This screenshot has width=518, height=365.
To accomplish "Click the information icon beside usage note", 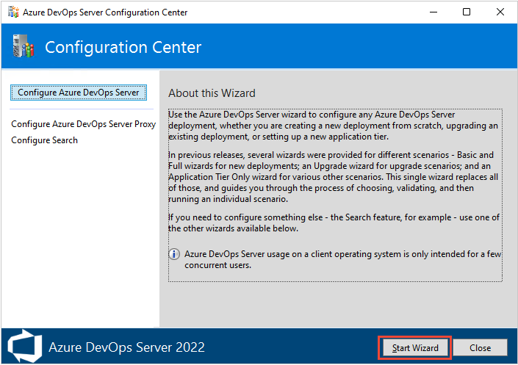I will pos(175,254).
